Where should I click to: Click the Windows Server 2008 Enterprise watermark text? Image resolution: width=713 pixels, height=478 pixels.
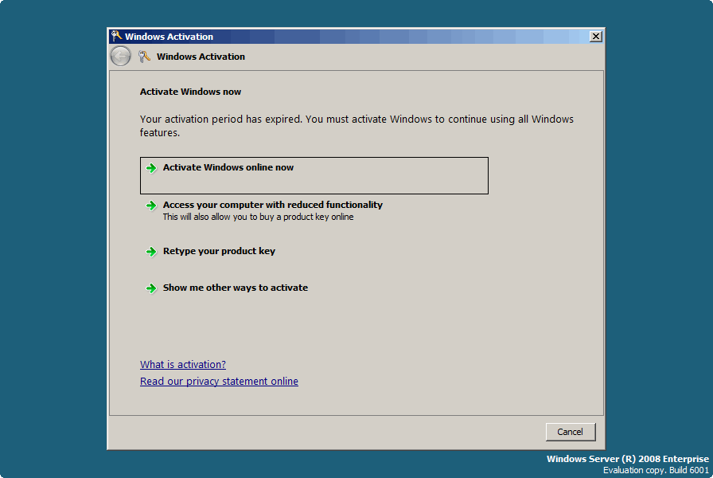click(x=628, y=459)
